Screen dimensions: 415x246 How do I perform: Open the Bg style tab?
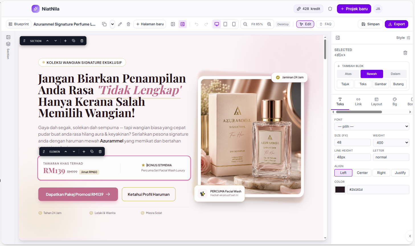point(395,102)
